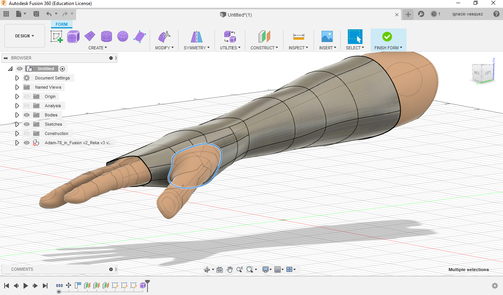Select the form Box tool
The height and width of the screenshot is (295, 503).
pos(73,37)
